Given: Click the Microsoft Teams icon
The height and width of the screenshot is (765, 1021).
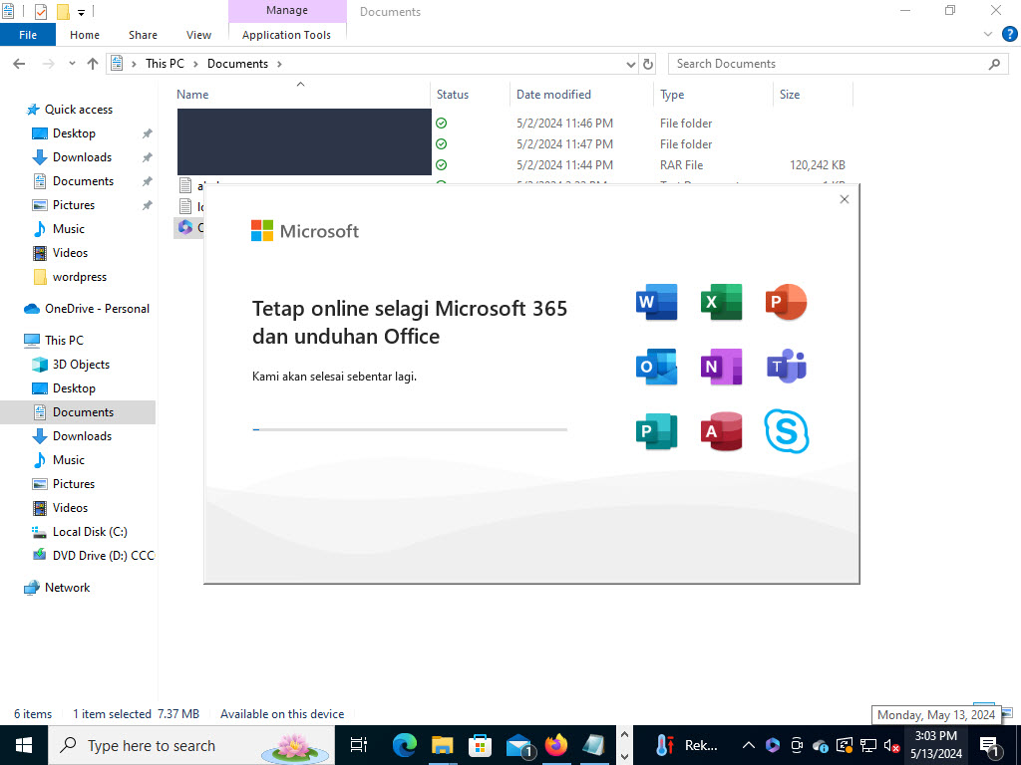Looking at the screenshot, I should pos(786,366).
